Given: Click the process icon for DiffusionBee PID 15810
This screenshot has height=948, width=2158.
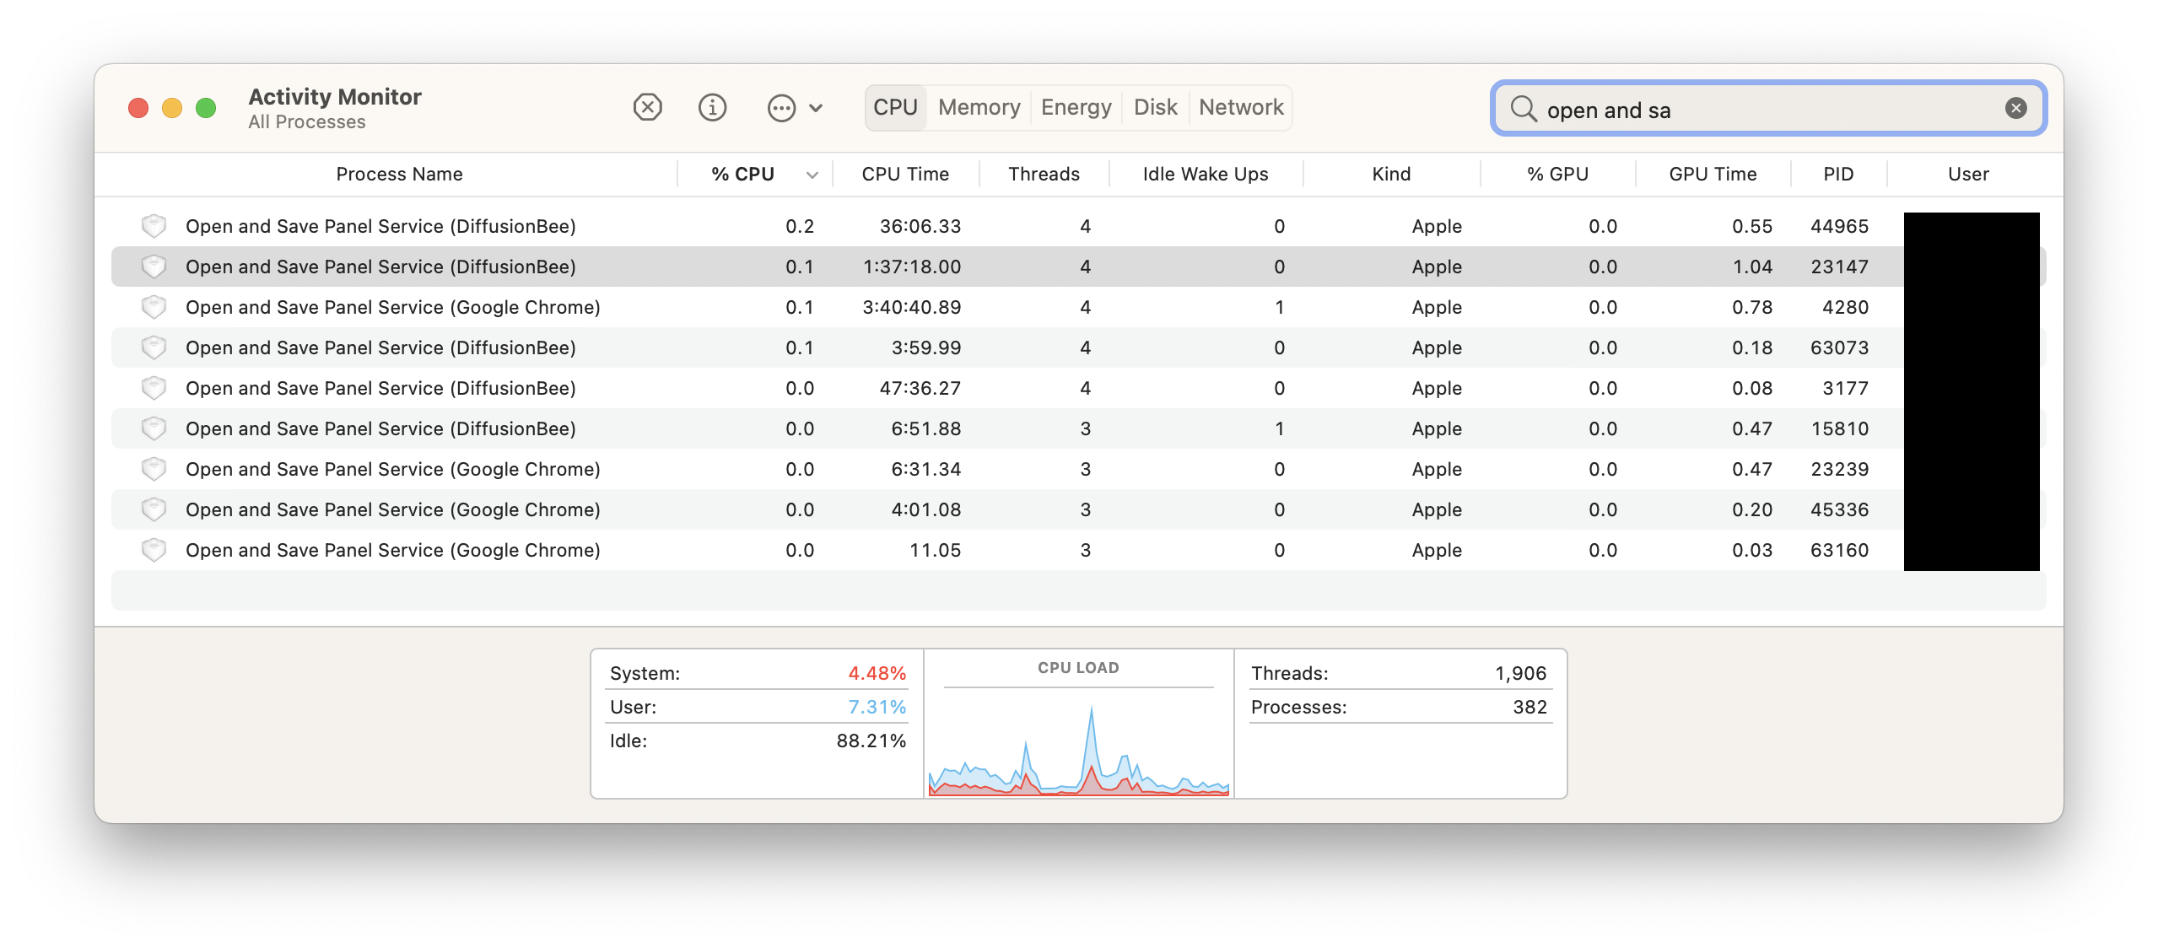Looking at the screenshot, I should point(154,428).
